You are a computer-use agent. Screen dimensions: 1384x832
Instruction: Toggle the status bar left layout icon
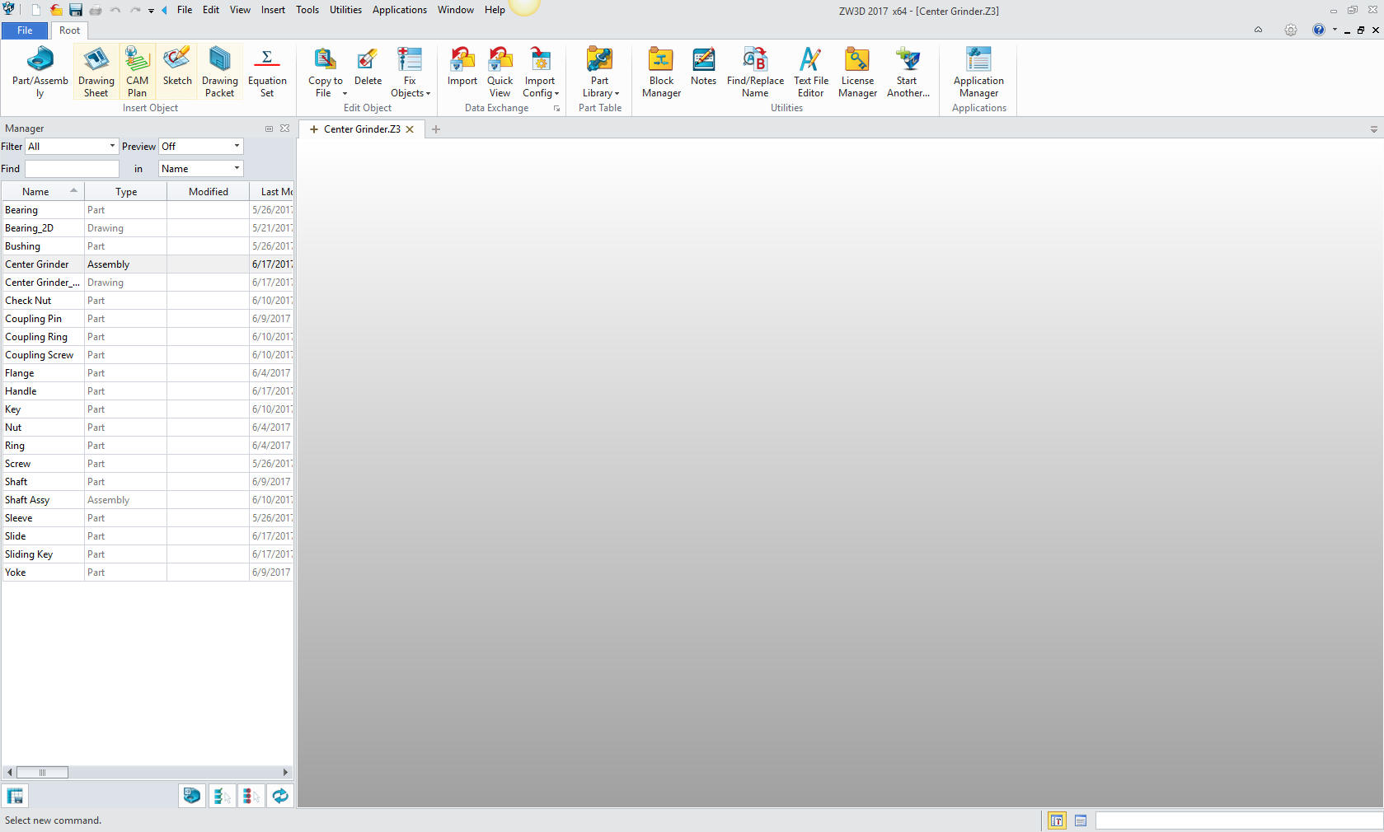click(x=1057, y=820)
